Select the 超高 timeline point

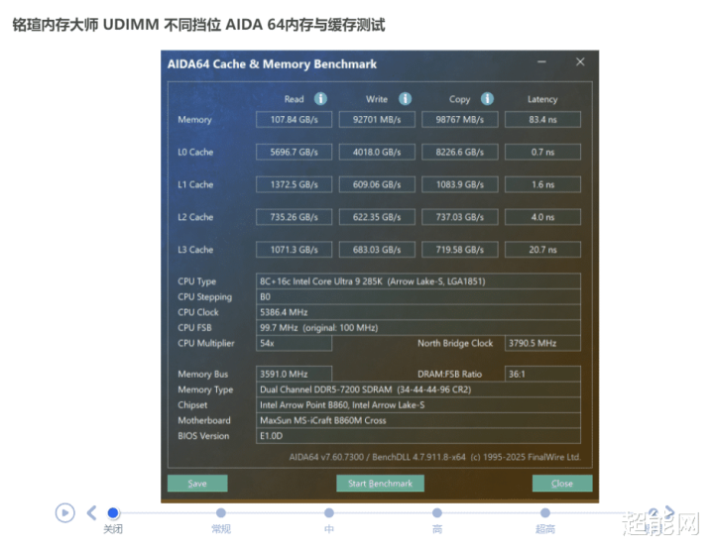coord(545,513)
